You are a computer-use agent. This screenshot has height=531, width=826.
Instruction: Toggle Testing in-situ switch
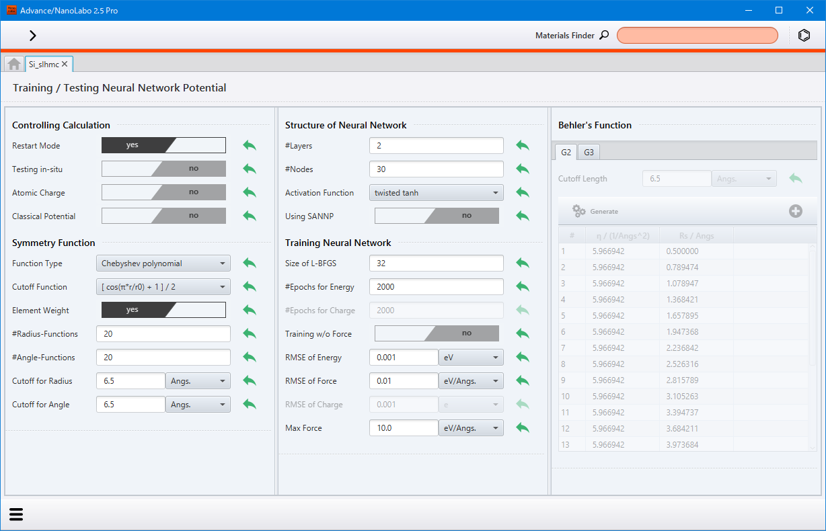pyautogui.click(x=163, y=169)
